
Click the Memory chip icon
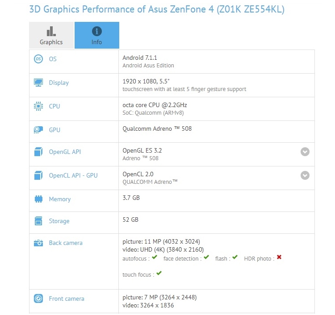pos(38,199)
